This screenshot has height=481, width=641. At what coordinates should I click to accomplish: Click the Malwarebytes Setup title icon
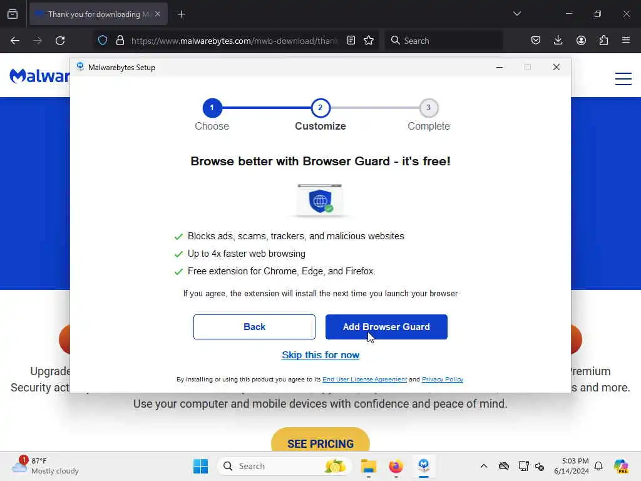[x=80, y=66]
